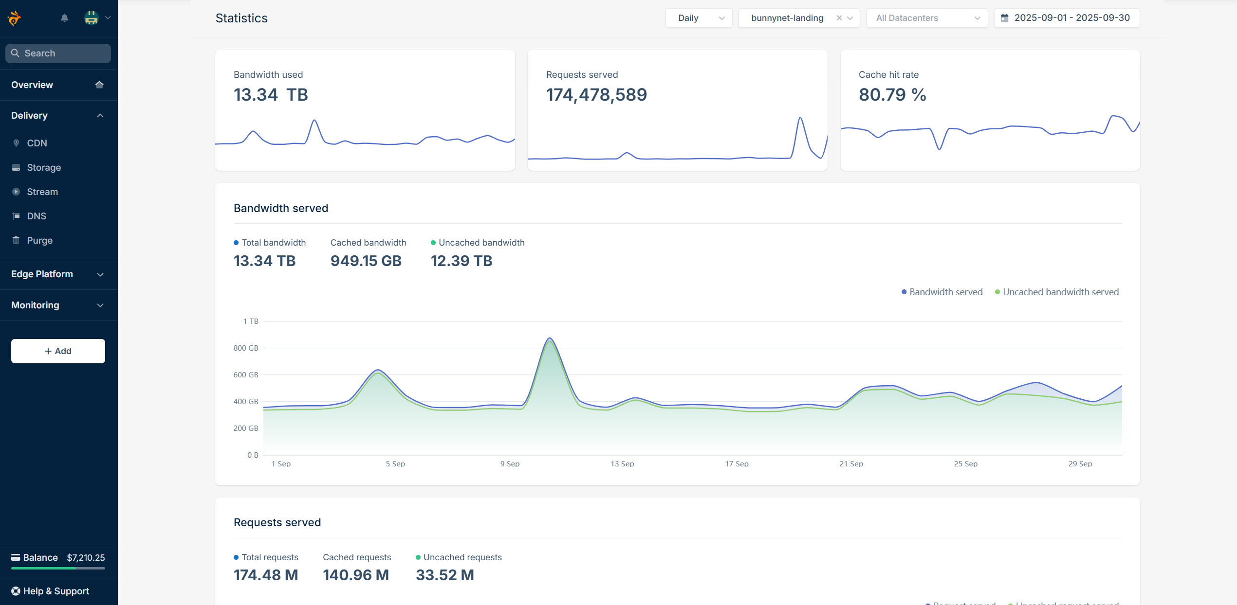Click the sidebar Search field
Viewport: 1237px width, 605px height.
pyautogui.click(x=58, y=53)
